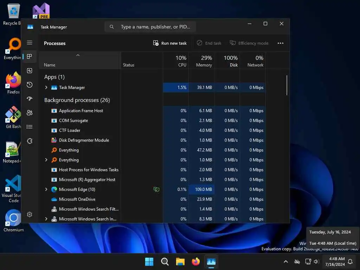
Task: Click the process list vertical scrollbar
Action: click(287, 85)
